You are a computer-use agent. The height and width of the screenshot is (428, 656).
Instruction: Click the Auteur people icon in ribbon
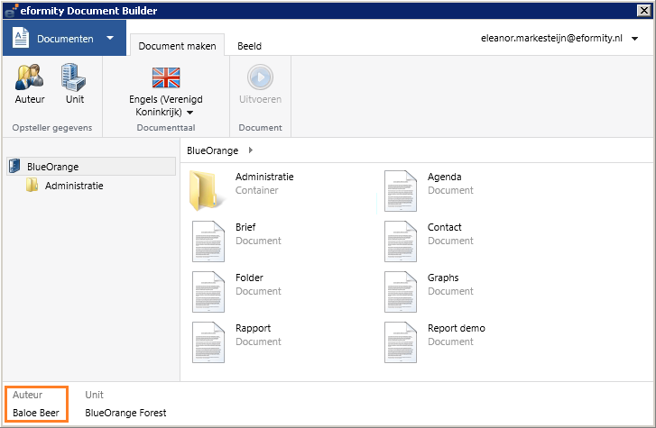click(x=29, y=77)
